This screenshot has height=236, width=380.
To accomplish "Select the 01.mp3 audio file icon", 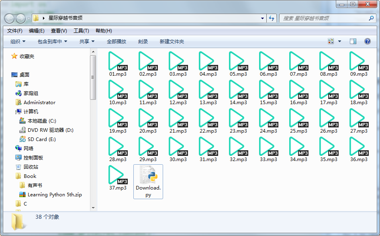I will coord(118,61).
